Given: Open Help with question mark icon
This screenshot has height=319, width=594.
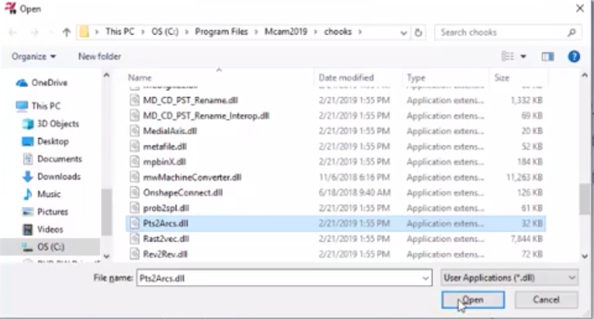Looking at the screenshot, I should [574, 56].
